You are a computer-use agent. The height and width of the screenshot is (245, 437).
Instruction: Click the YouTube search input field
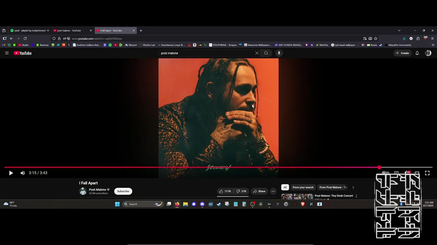(x=207, y=53)
